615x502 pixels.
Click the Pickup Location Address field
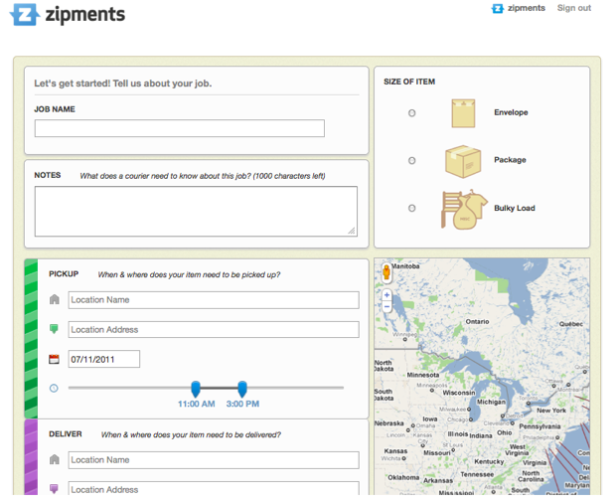point(213,330)
